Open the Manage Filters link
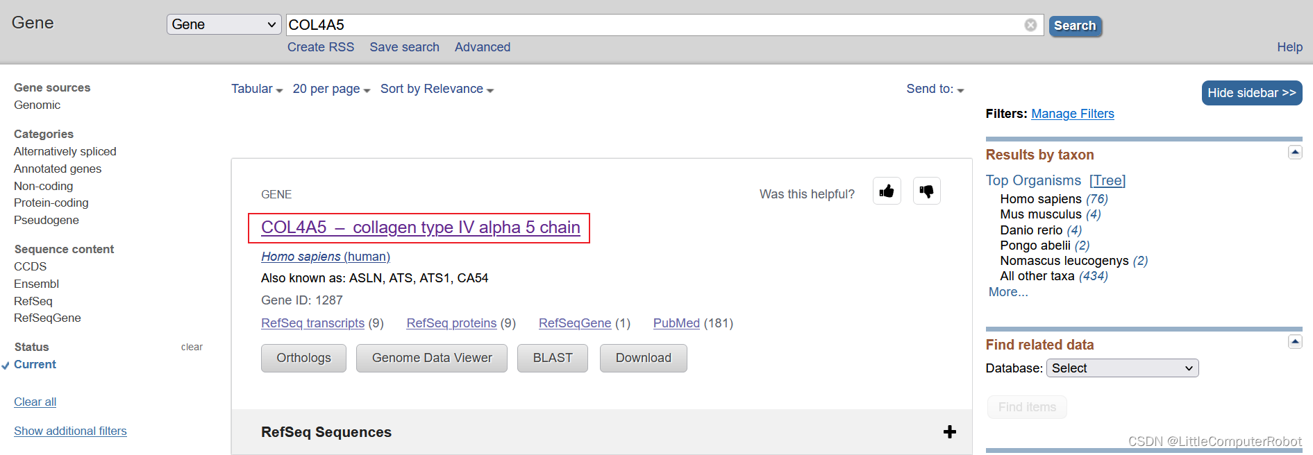This screenshot has width=1313, height=455. [1072, 114]
